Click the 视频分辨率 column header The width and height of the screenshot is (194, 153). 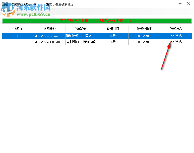point(144,29)
